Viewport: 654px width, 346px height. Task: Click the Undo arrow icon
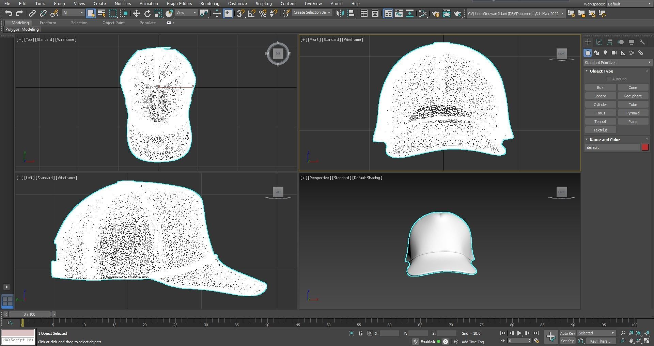(9, 13)
